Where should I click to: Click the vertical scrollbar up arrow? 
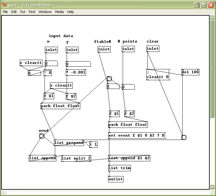(212, 17)
